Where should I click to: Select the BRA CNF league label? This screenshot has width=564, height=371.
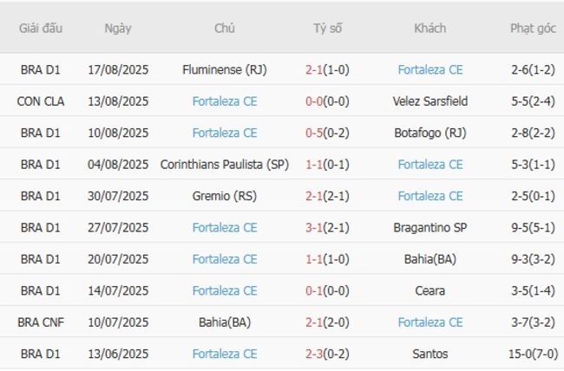(41, 322)
